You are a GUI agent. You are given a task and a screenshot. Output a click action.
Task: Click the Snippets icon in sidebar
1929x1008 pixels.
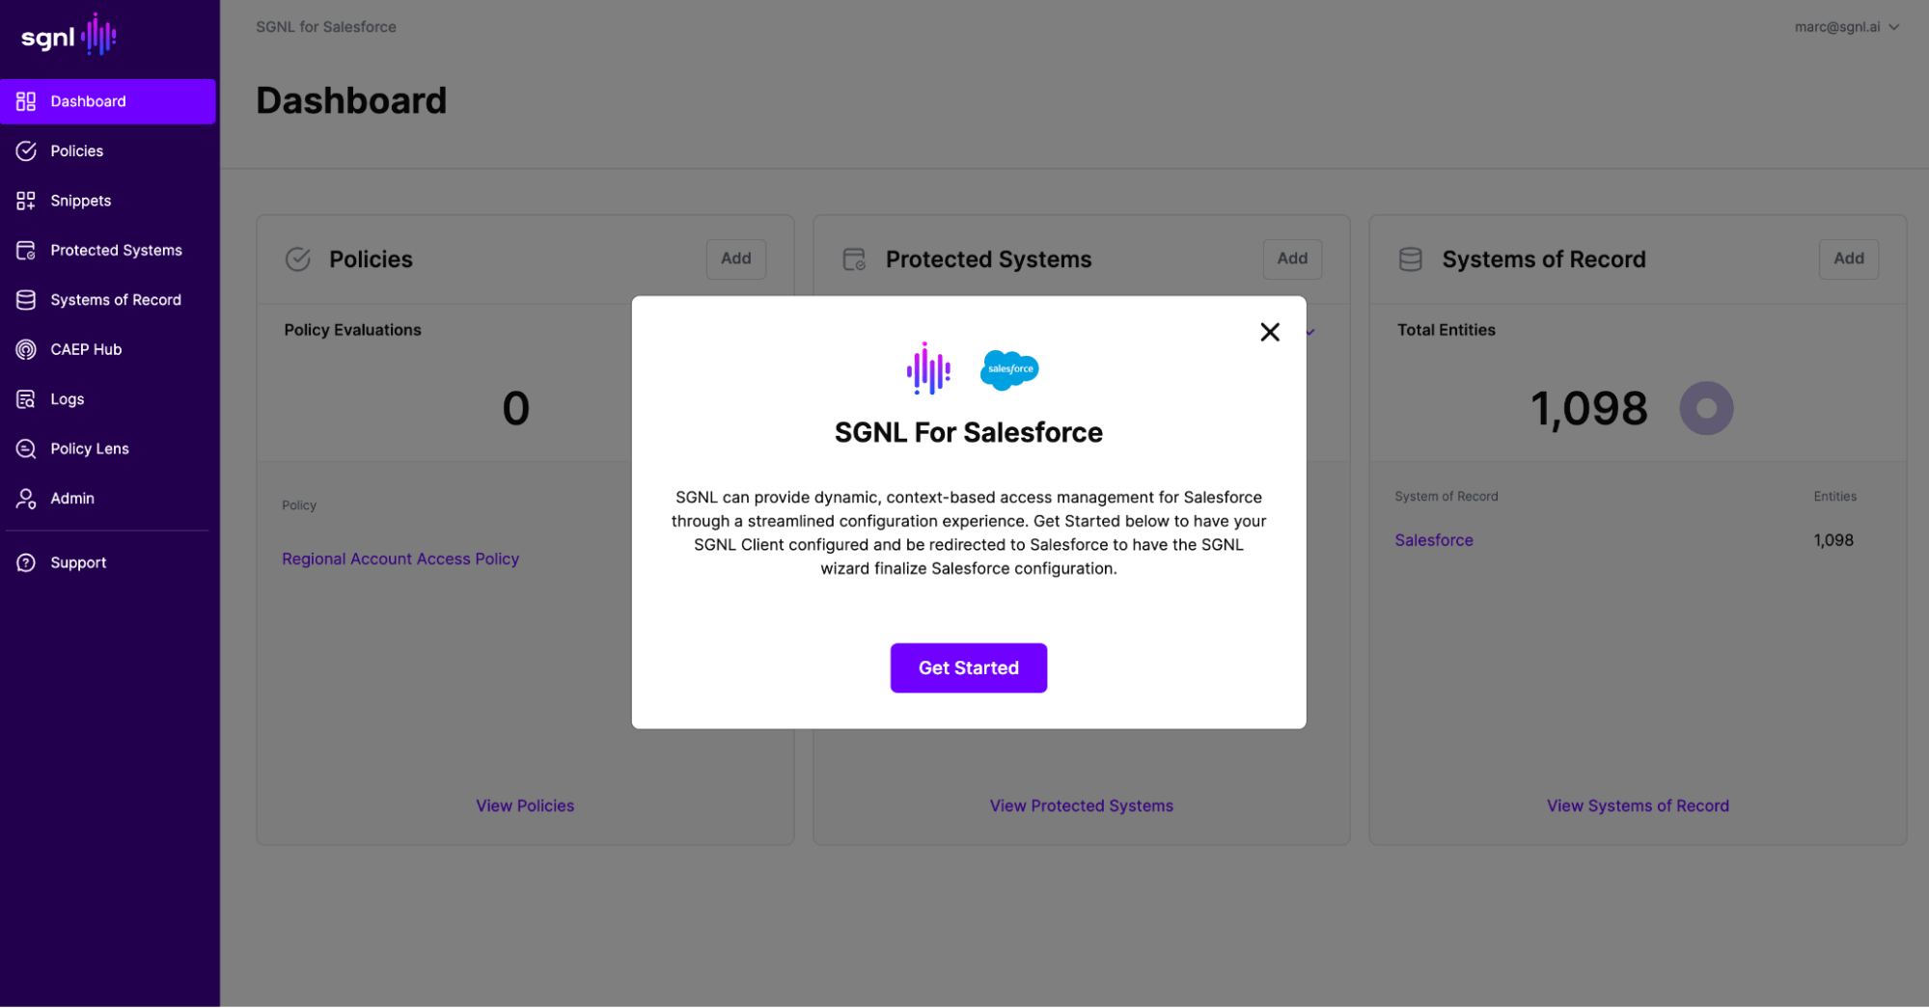(x=26, y=201)
